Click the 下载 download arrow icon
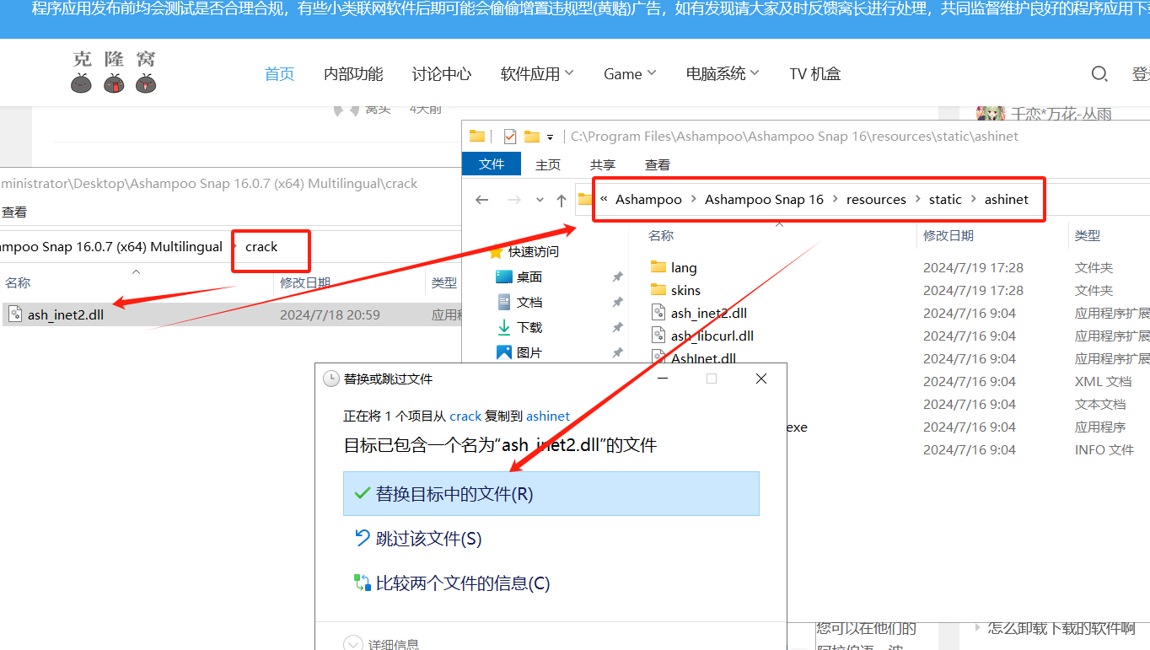Image resolution: width=1150 pixels, height=650 pixels. (x=504, y=327)
